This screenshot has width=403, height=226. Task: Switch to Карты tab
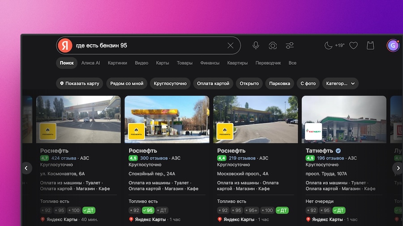click(x=163, y=63)
